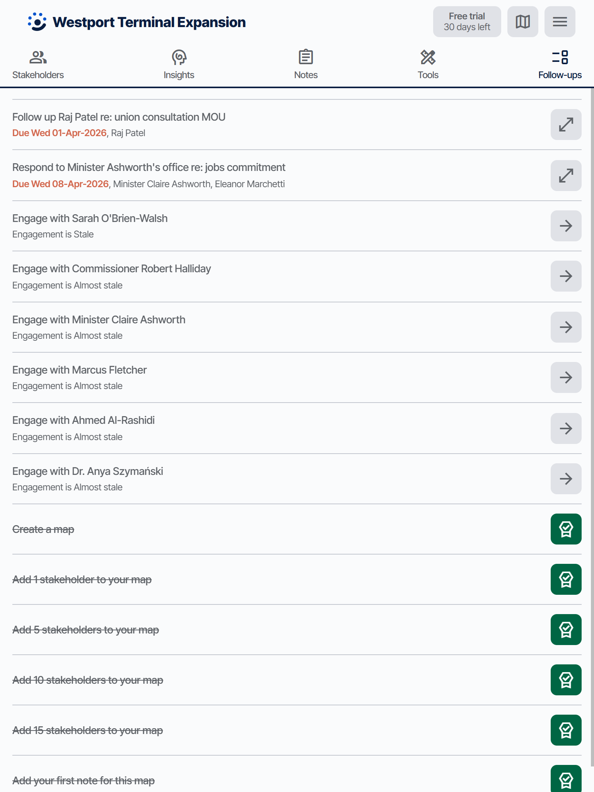Viewport: 594px width, 792px height.
Task: Toggle badge on Add 5 stakeholders task
Action: [565, 630]
